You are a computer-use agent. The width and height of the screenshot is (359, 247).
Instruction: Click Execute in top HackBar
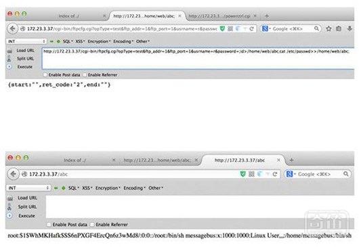click(x=25, y=67)
